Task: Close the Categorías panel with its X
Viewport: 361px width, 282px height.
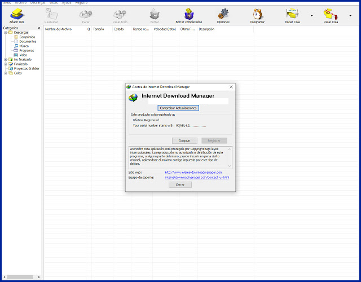Action: click(39, 28)
